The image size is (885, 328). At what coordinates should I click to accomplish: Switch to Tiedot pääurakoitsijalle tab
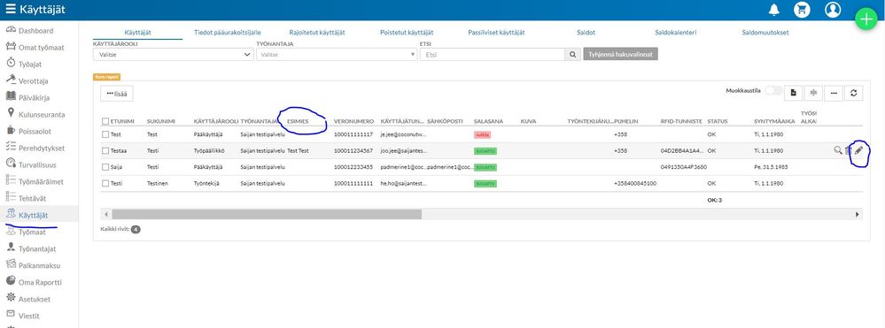click(228, 33)
